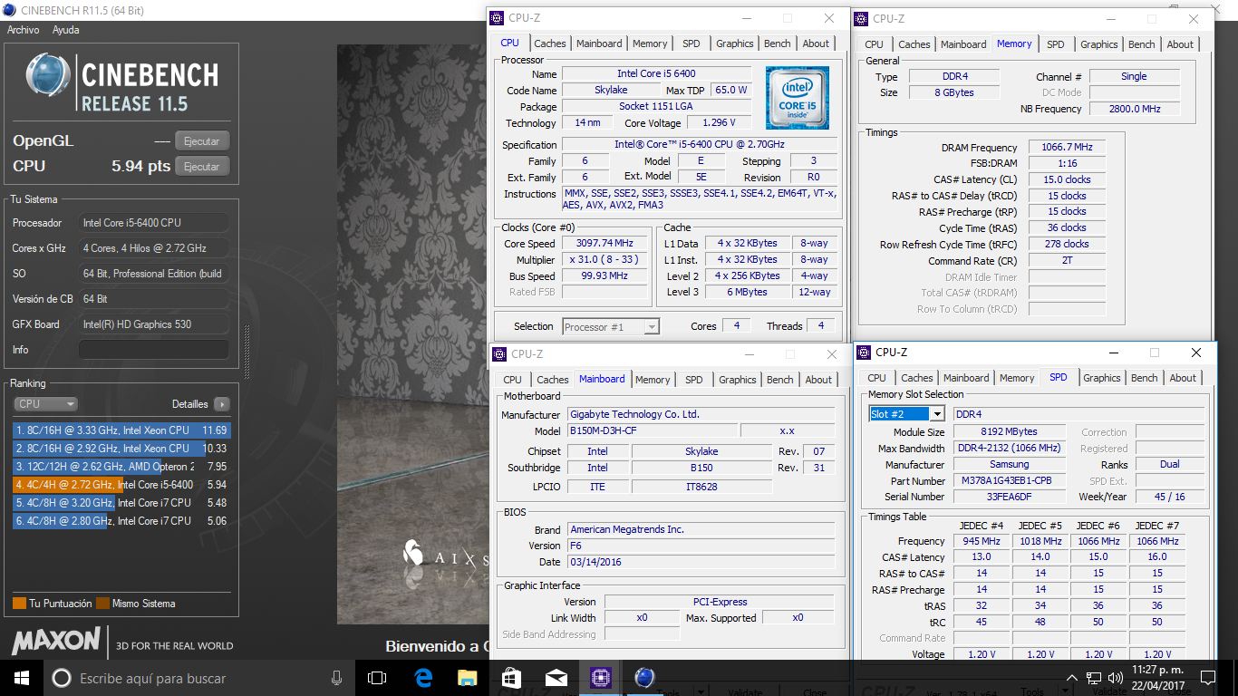The image size is (1238, 696).
Task: Open About tab in CPU-Z SPD window
Action: (1183, 378)
